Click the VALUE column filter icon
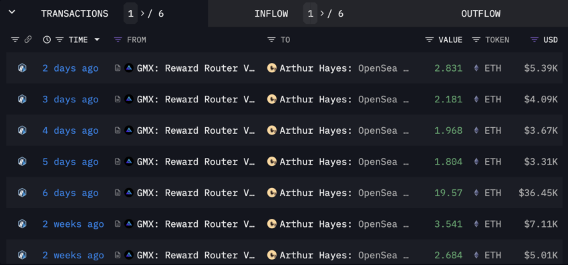Image resolution: width=568 pixels, height=265 pixels. (429, 40)
